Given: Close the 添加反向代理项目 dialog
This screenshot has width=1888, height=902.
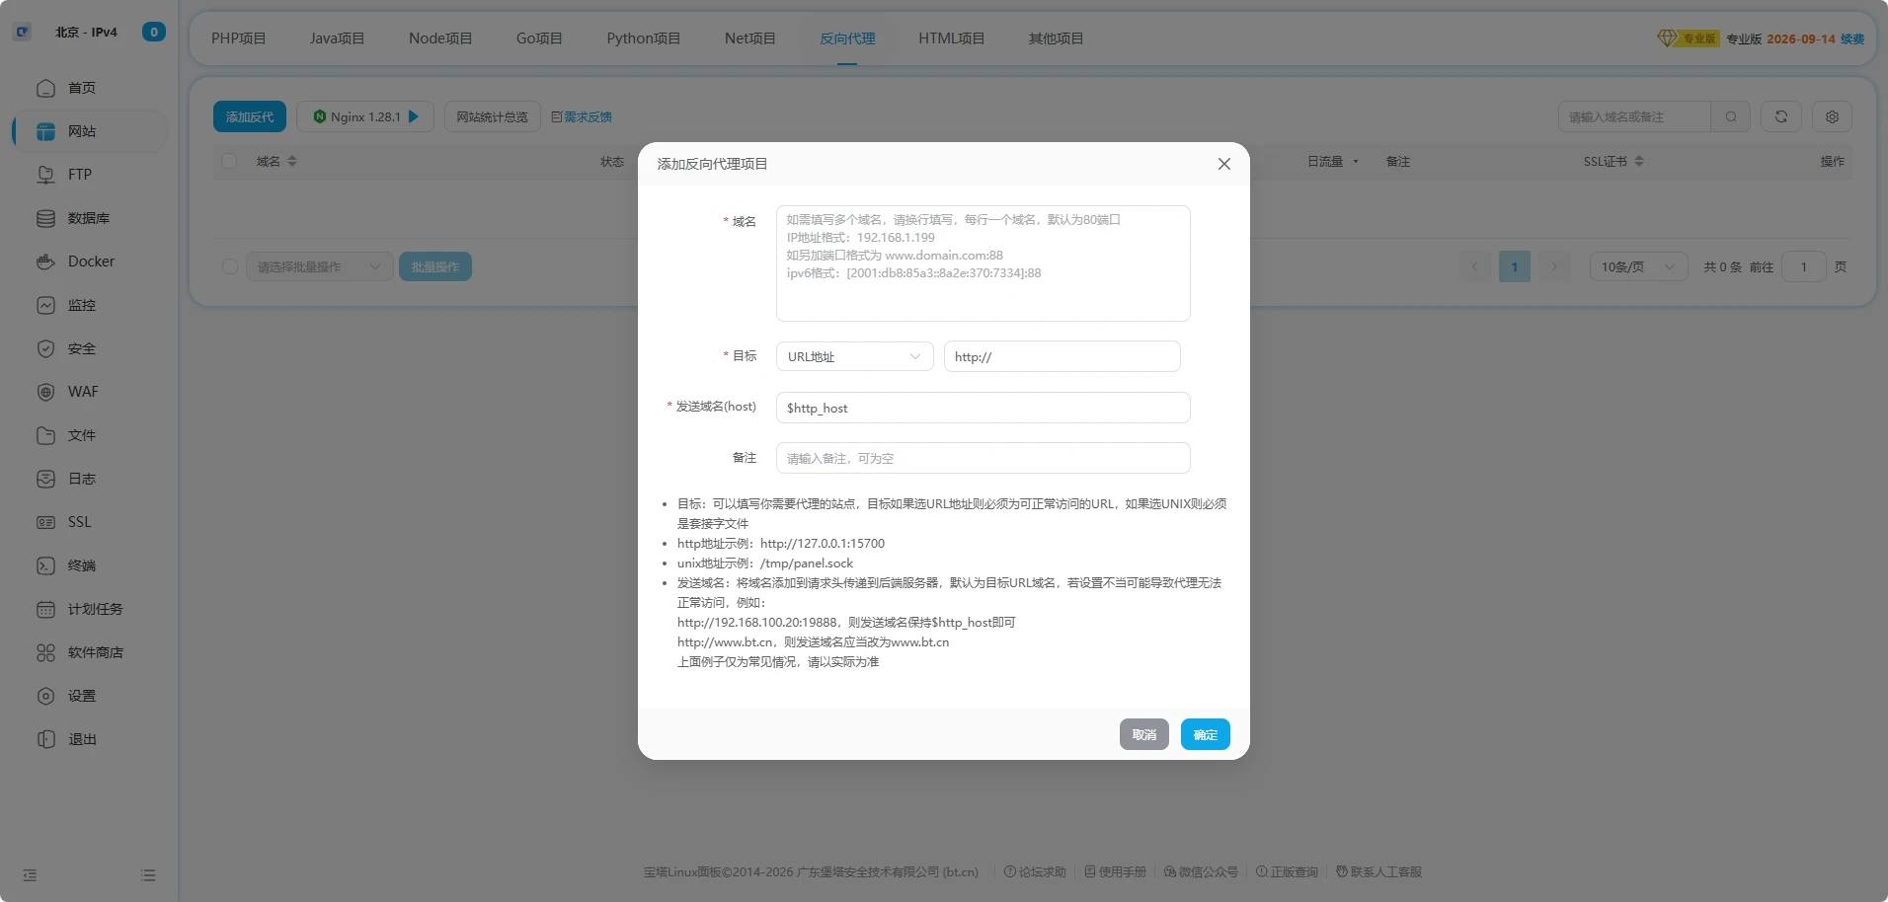Looking at the screenshot, I should coord(1223,164).
